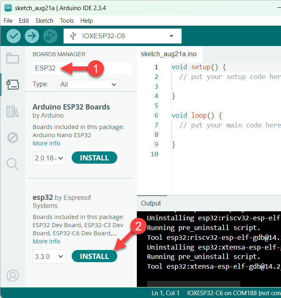Click the Arduino ESP32 Boards title
Viewport: 281px width, 298px height.
[x=71, y=107]
